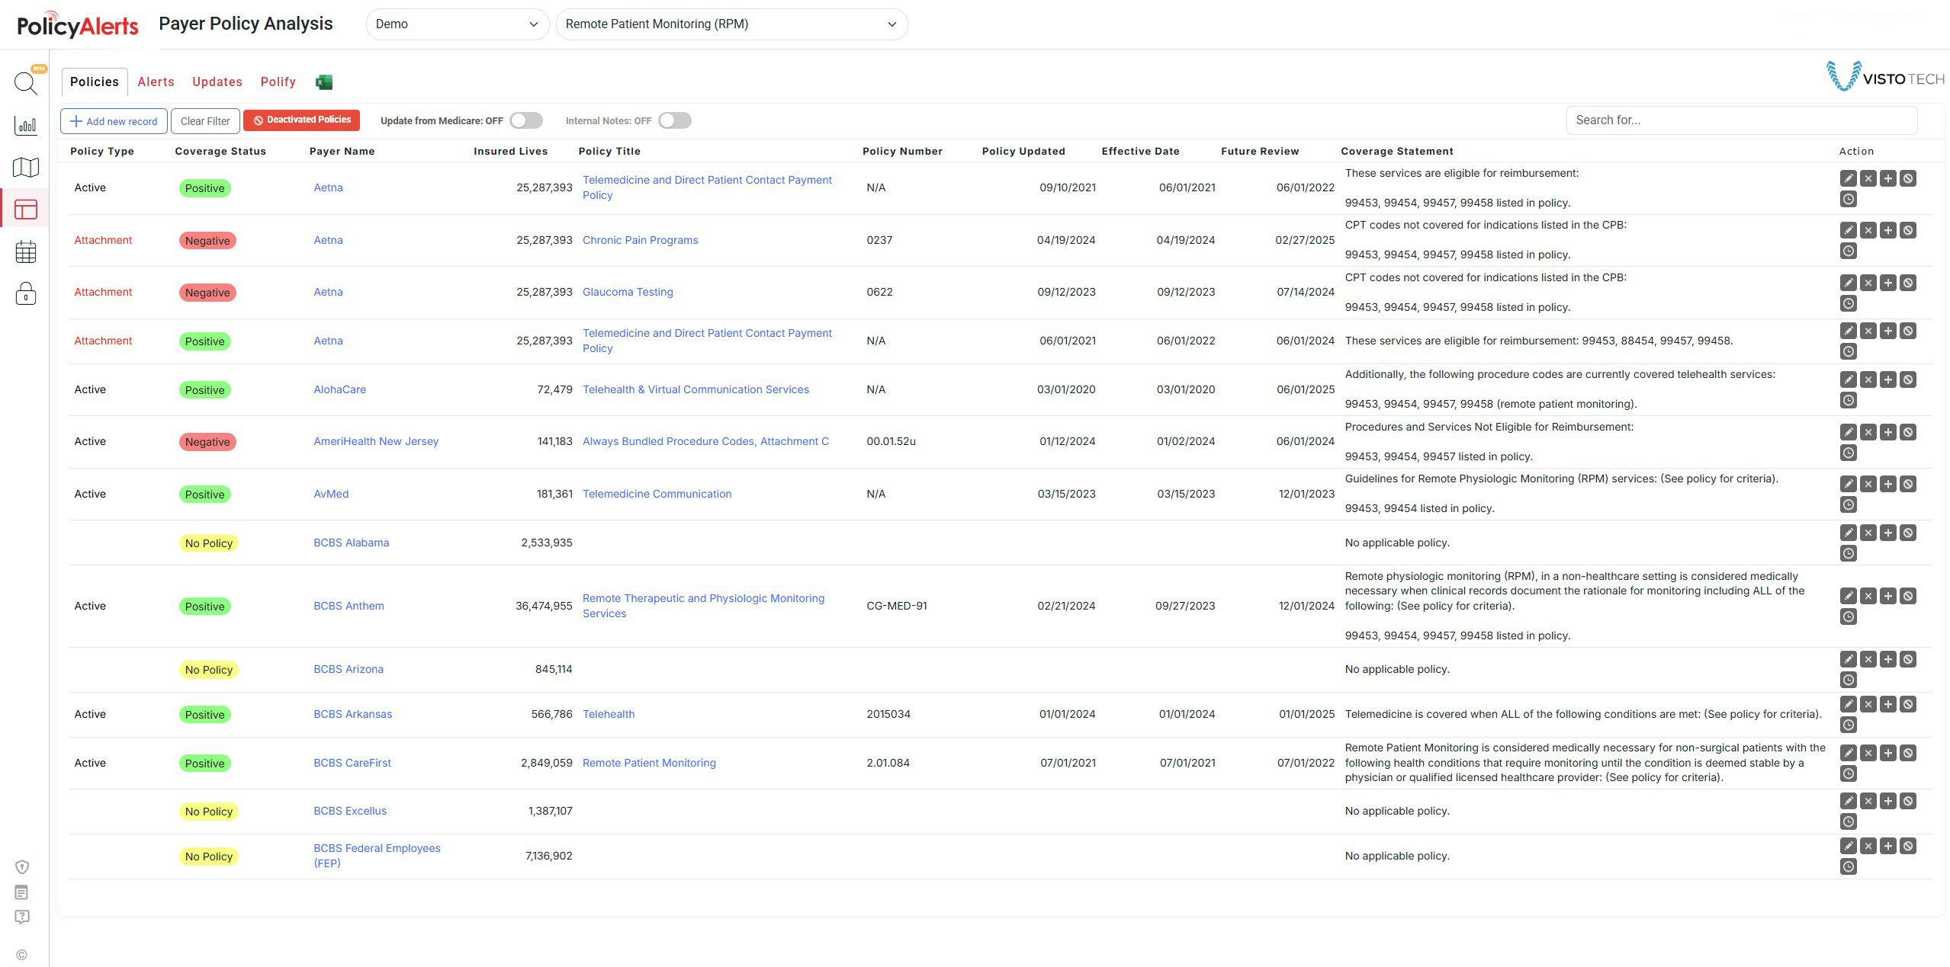The image size is (1950, 967).
Task: Toggle Update from Medicare switch
Action: pyautogui.click(x=525, y=120)
